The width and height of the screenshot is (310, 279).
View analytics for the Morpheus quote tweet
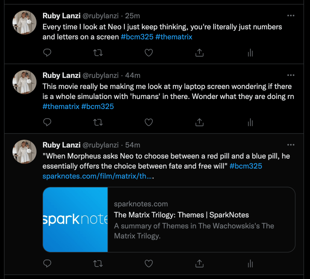pos(250,264)
